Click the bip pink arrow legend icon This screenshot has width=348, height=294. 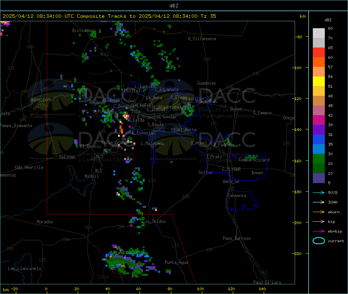pos(319,221)
